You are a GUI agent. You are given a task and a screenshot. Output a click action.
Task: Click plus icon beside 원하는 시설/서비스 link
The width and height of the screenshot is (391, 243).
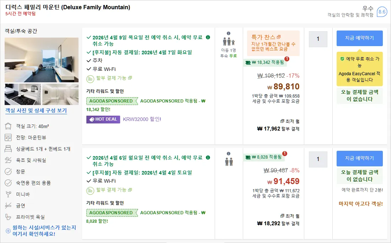[x=8, y=231]
